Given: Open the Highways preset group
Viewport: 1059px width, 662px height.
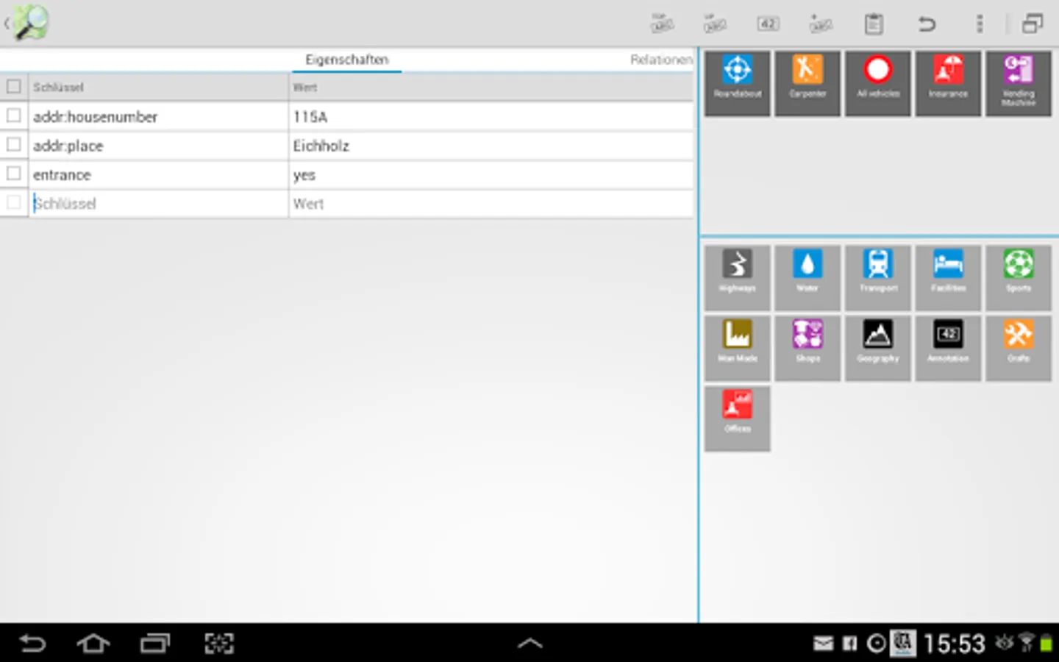Looking at the screenshot, I should (x=737, y=277).
